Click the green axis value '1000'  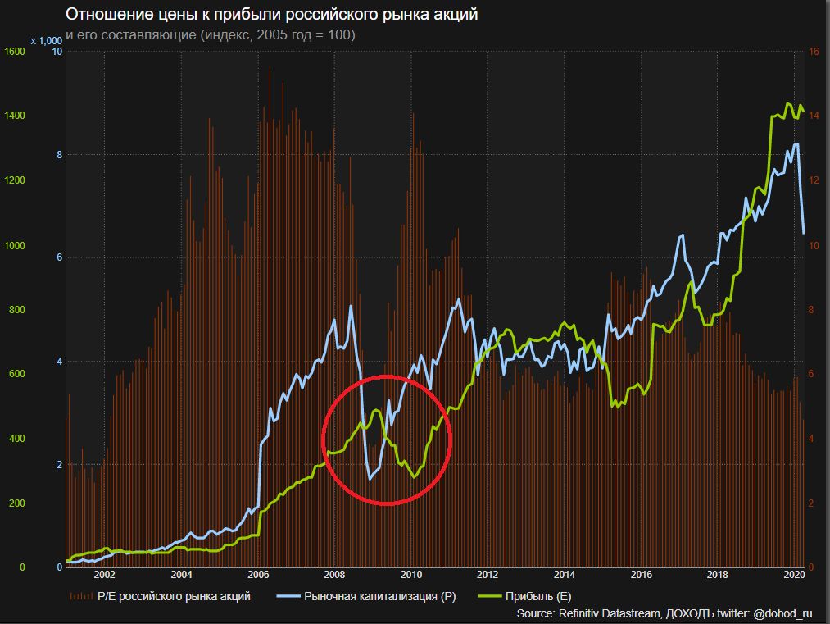point(14,246)
